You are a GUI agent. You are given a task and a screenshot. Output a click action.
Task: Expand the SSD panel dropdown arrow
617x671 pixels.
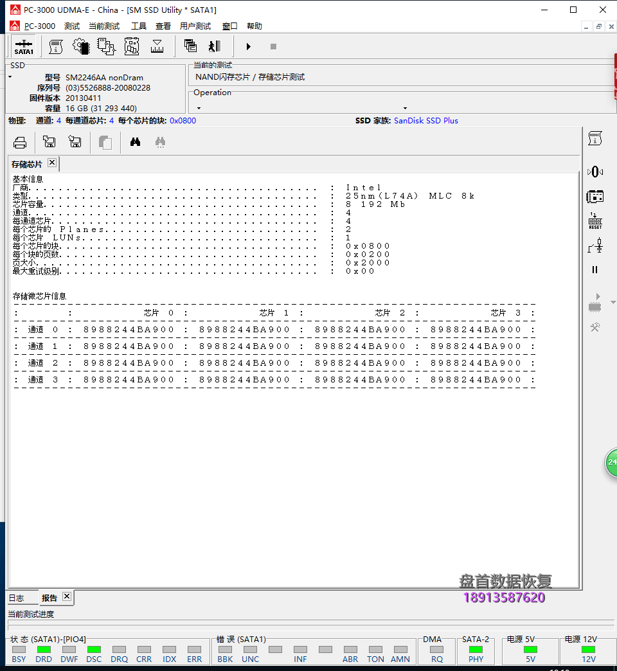(10, 78)
